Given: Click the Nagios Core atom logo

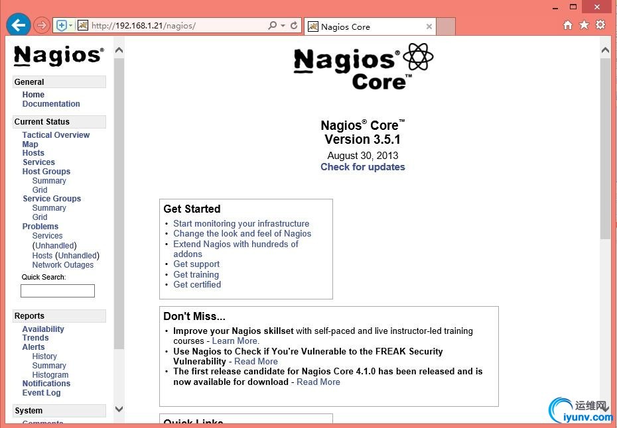Looking at the screenshot, I should coord(363,66).
